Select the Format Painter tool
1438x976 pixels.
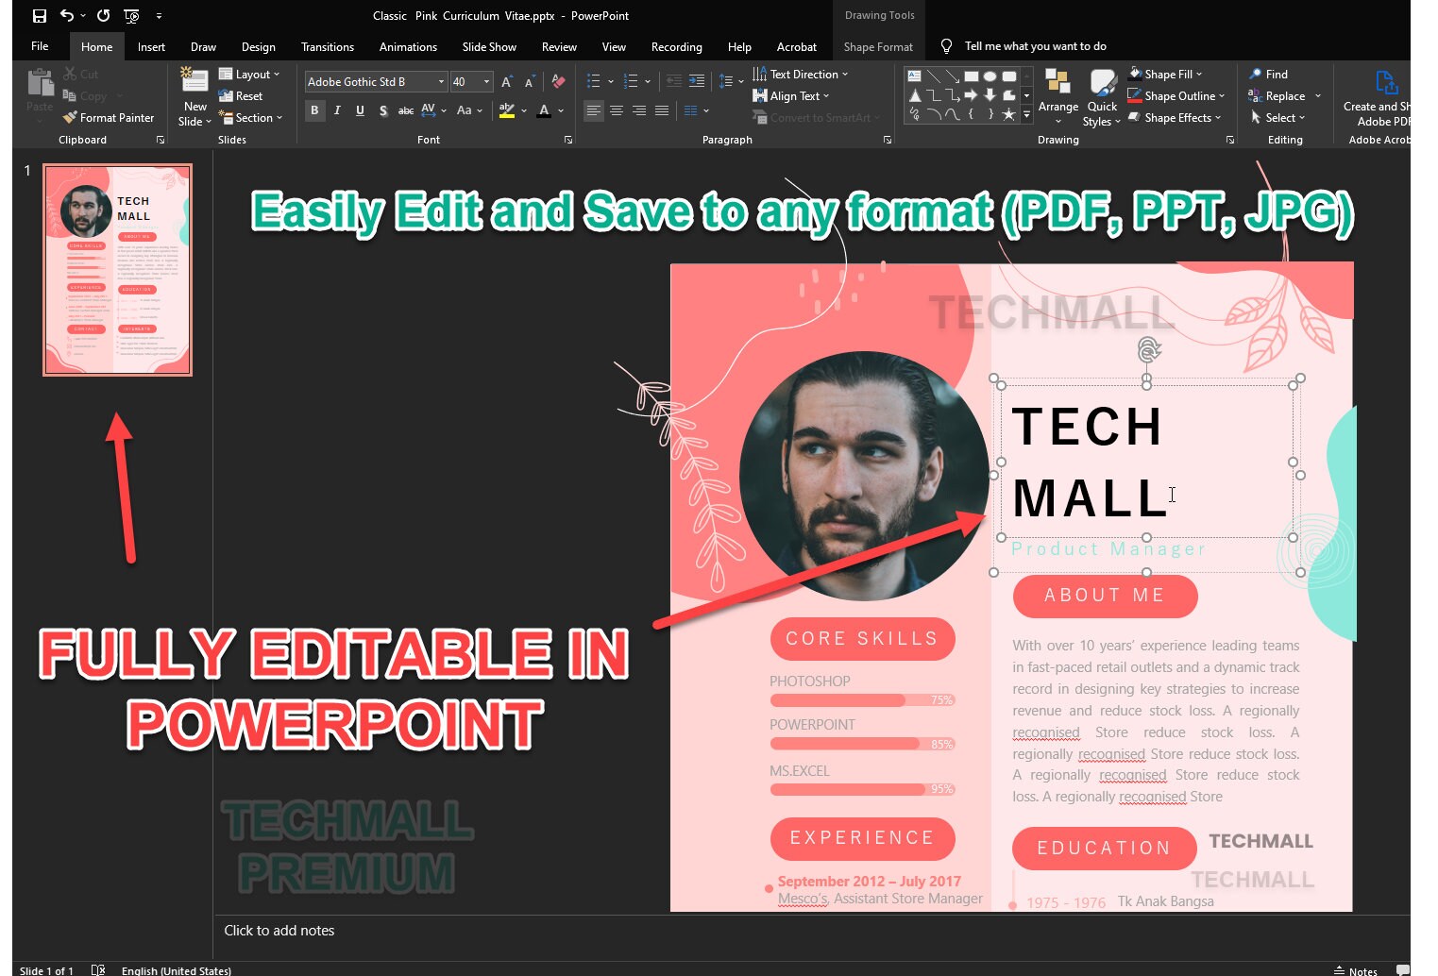(109, 117)
